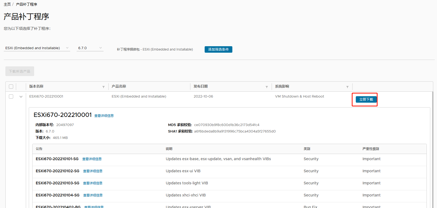Open 查看详细信息 for ESXi670-202210104-SG
Viewport: 437px width, 208px height.
click(x=93, y=195)
